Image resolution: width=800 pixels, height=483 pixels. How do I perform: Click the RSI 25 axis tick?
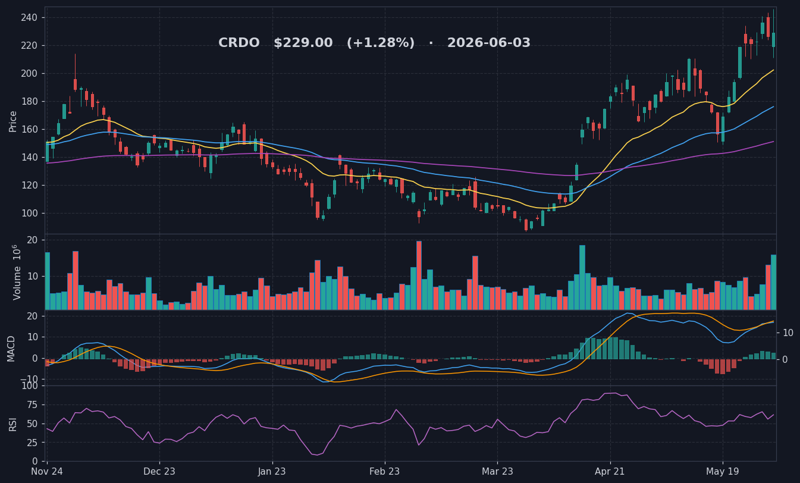(32, 443)
